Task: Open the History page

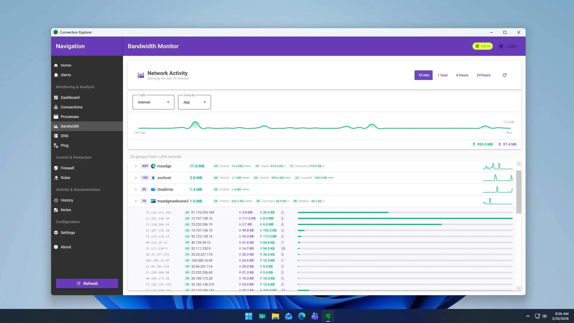Action: [67, 200]
